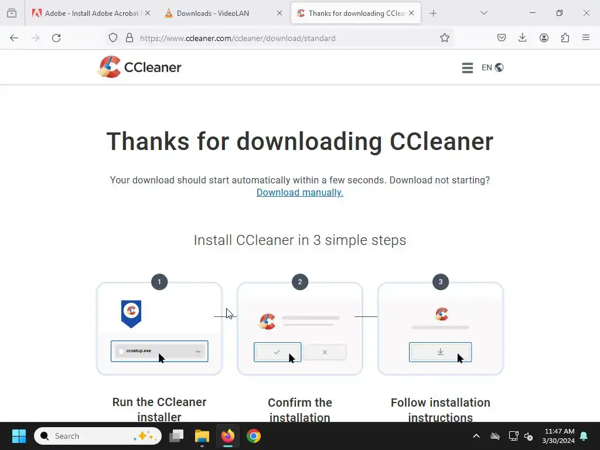The height and width of the screenshot is (450, 600).
Task: Open the EN language selector globe
Action: click(492, 67)
